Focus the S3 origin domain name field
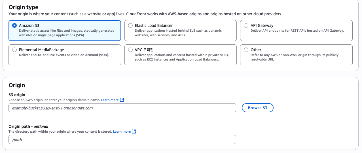This screenshot has height=153, width=362. 122,108
